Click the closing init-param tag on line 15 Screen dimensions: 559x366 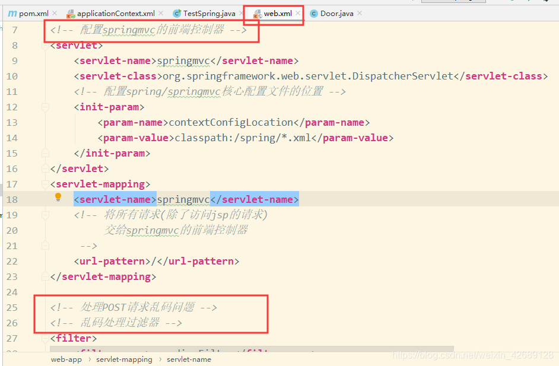point(112,153)
